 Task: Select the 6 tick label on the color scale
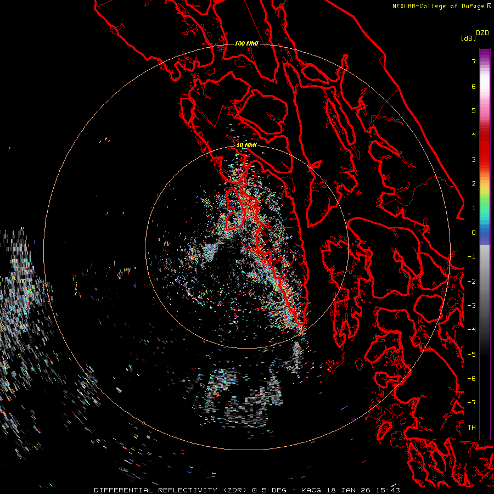[474, 86]
